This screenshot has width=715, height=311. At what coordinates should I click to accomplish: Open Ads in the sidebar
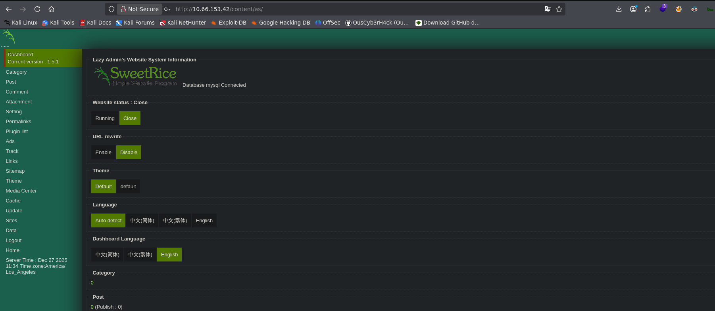(10, 141)
